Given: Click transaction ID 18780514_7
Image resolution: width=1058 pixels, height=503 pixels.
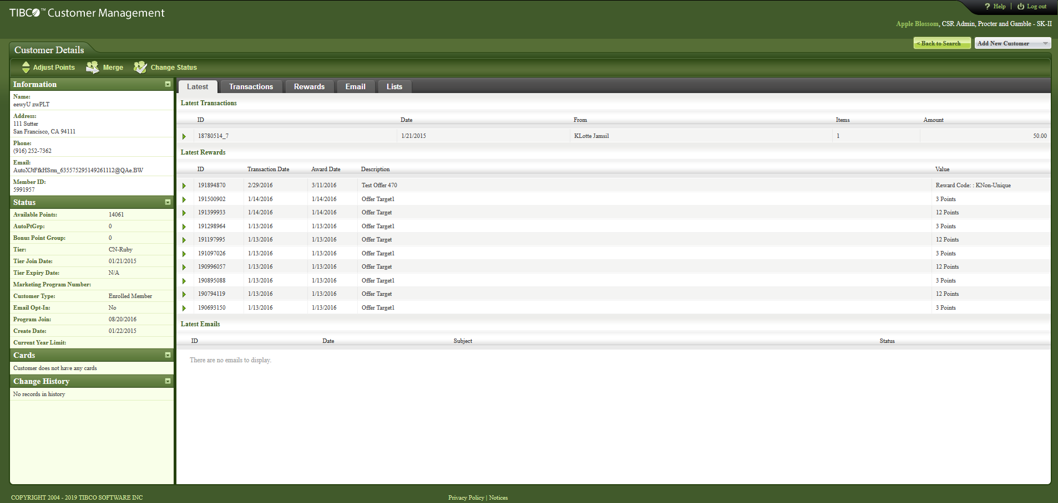Looking at the screenshot, I should pyautogui.click(x=213, y=136).
